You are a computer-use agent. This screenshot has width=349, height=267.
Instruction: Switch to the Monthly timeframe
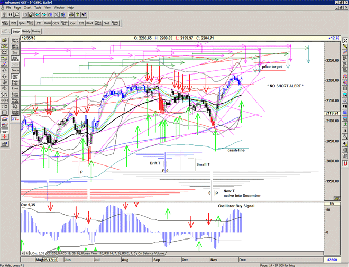click(x=36, y=32)
